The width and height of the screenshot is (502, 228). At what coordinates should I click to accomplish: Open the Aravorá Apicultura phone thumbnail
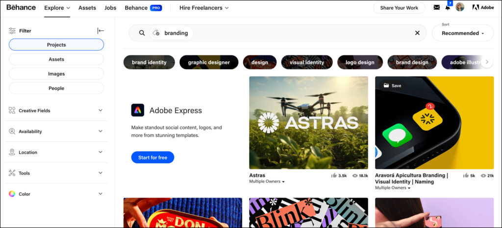coord(434,123)
